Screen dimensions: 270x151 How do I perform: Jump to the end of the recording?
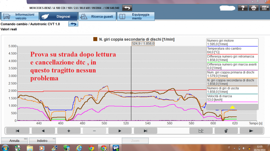(x=146, y=131)
